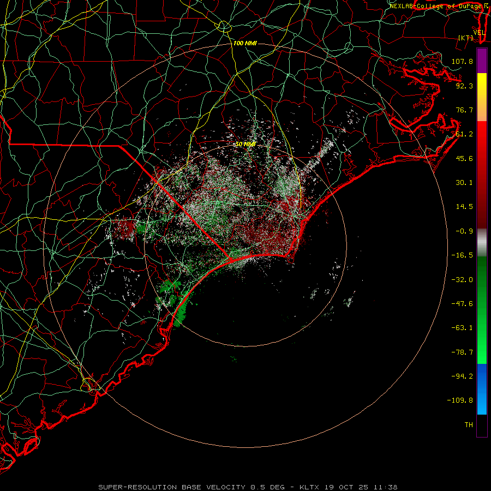The width and height of the screenshot is (491, 491).
Task: Click the VEL legend title
Action: click(479, 33)
